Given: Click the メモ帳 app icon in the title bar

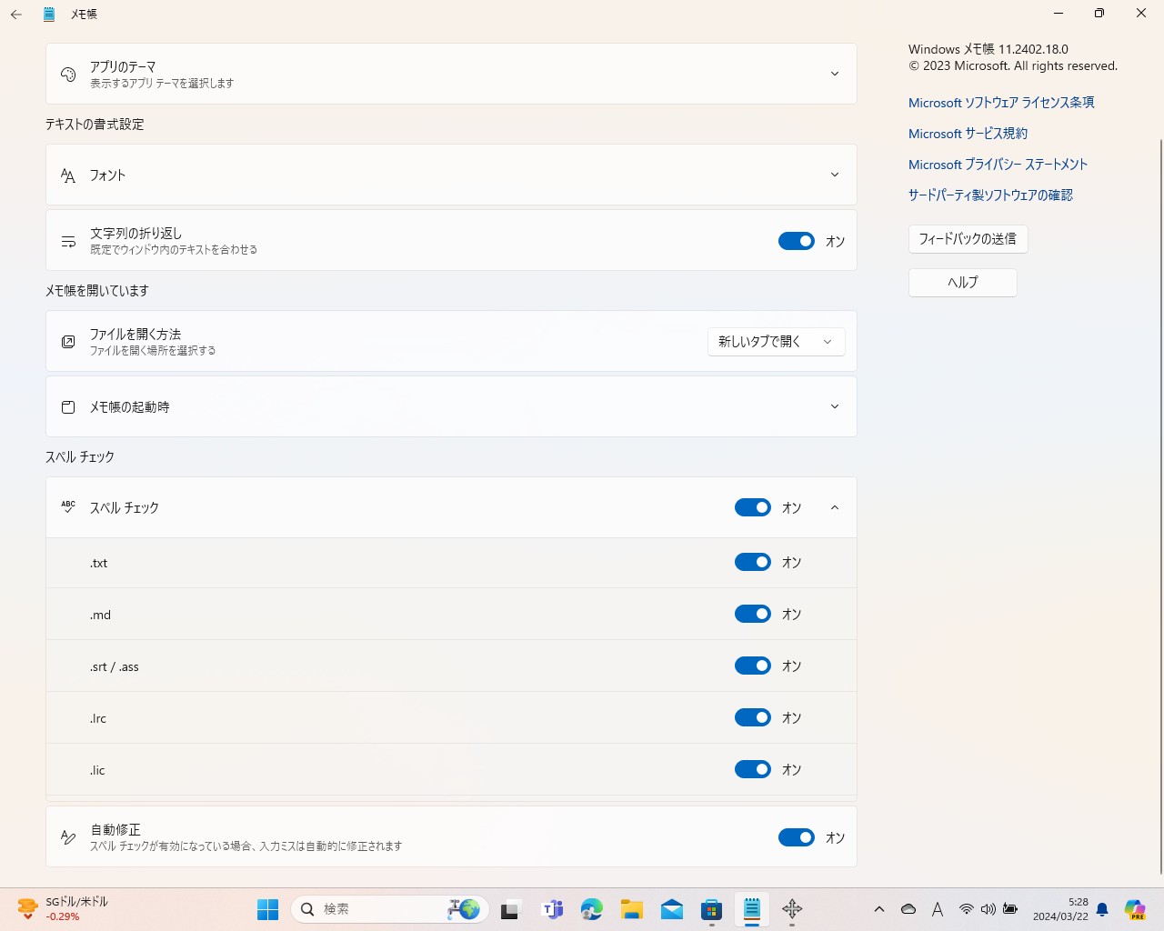Looking at the screenshot, I should [x=49, y=14].
